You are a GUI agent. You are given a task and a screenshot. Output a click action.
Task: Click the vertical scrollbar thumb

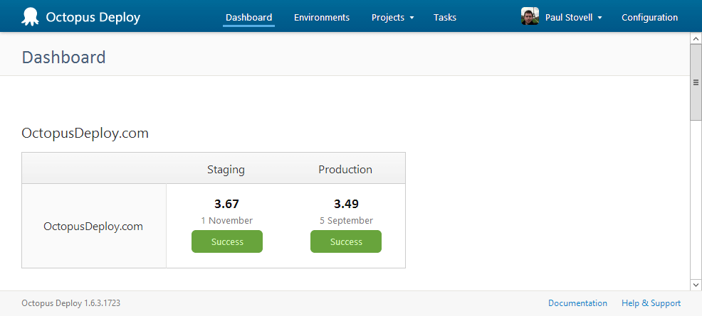coord(696,82)
